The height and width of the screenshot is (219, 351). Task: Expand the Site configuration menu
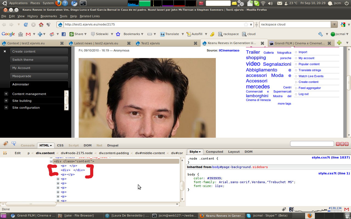click(x=6, y=108)
